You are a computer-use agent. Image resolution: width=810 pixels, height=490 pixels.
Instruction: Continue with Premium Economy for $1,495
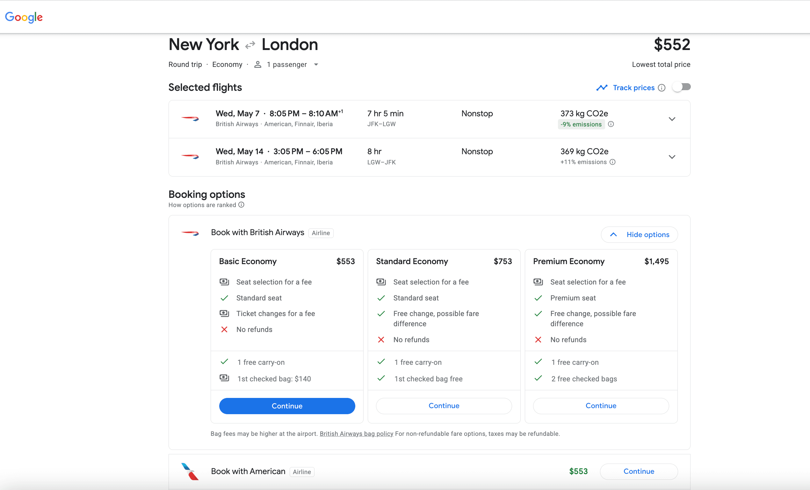pos(601,406)
